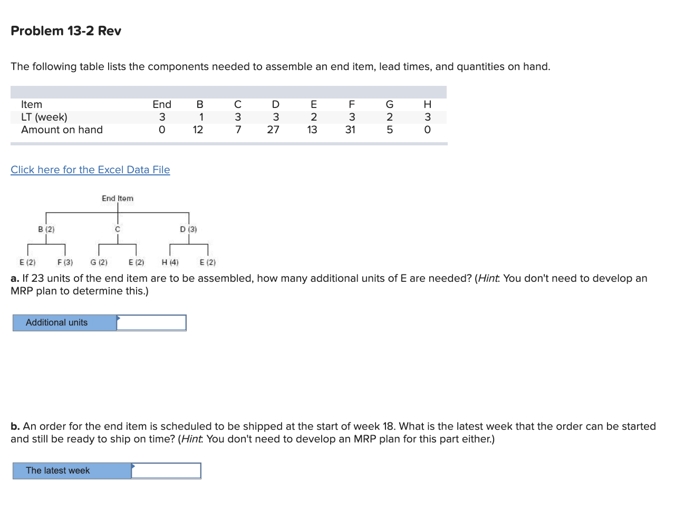Click the End column header in the table
The image size is (694, 512).
(162, 104)
